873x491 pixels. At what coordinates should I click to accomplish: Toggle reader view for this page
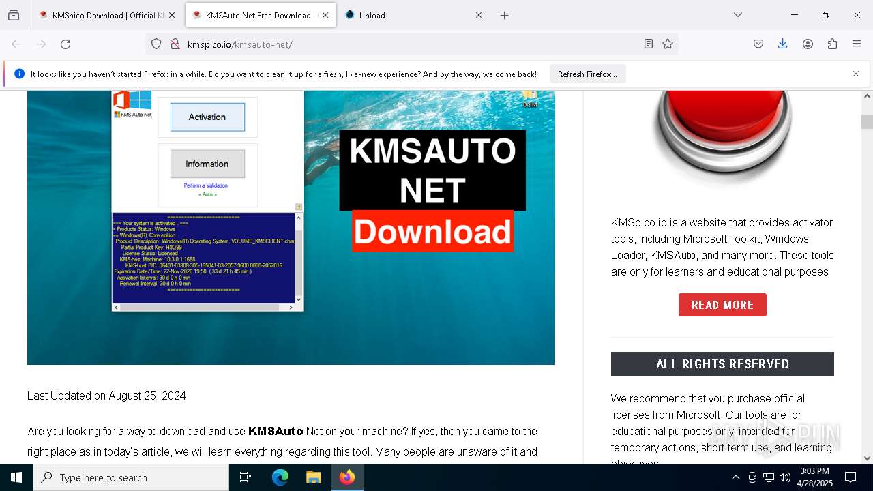[649, 44]
